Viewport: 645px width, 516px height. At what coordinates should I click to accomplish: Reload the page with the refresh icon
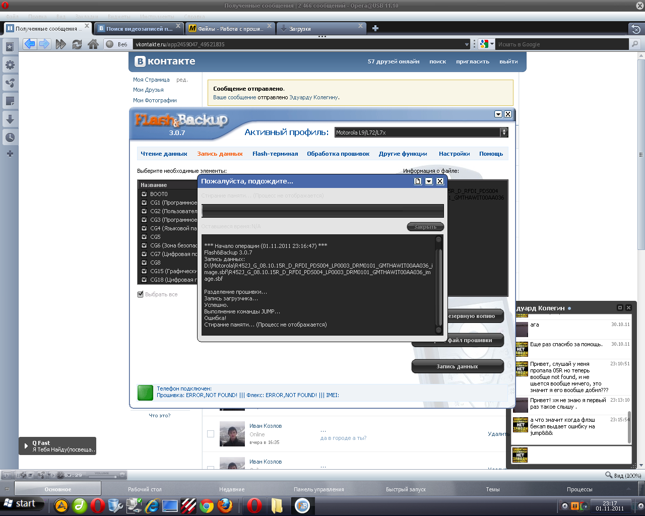[x=77, y=44]
